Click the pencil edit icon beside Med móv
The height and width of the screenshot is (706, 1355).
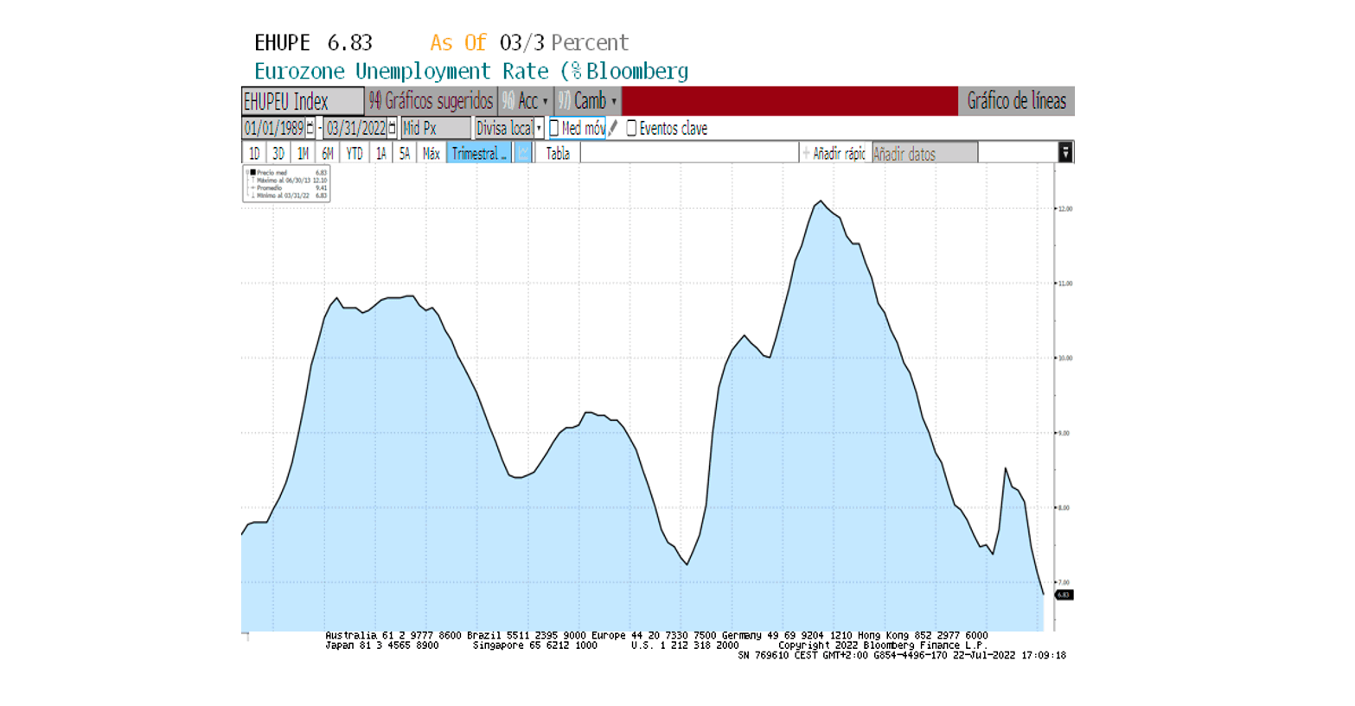point(613,128)
